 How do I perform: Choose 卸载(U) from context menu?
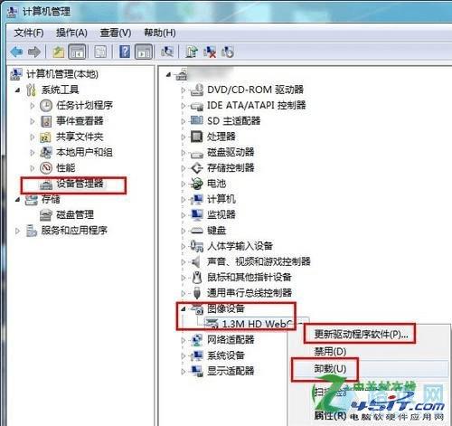click(330, 368)
